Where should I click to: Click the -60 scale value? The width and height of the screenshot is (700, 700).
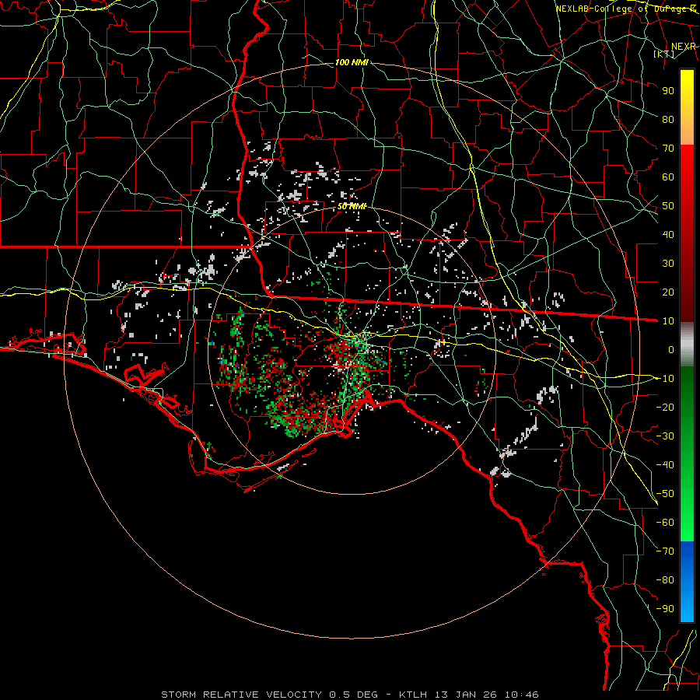tap(665, 523)
